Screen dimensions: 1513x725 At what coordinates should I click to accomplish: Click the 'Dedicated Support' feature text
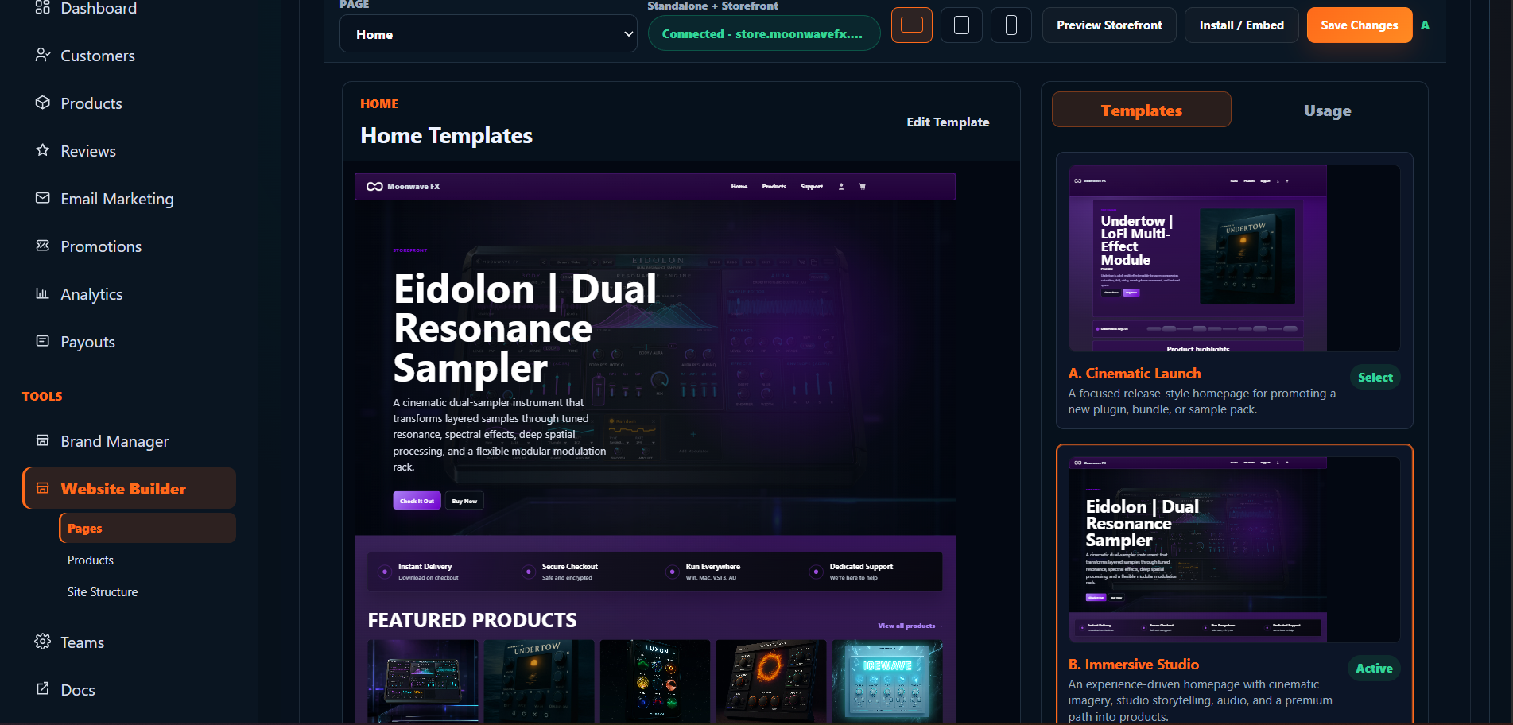click(861, 567)
